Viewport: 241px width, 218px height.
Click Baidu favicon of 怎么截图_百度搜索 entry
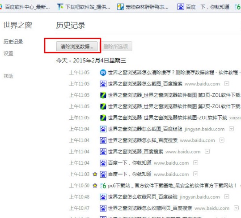(103, 84)
